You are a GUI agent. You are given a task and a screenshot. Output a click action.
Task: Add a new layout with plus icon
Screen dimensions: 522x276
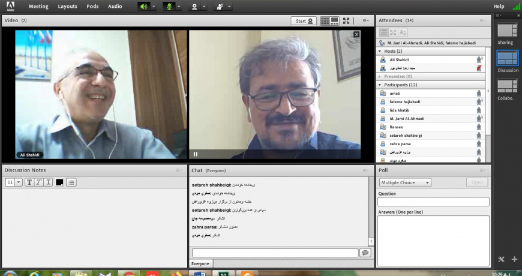point(514,259)
